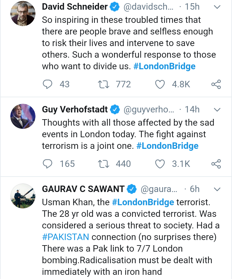Screen dimensions: 232x279
Task: Retweet David Schneider's tweet
Action: click(x=103, y=84)
